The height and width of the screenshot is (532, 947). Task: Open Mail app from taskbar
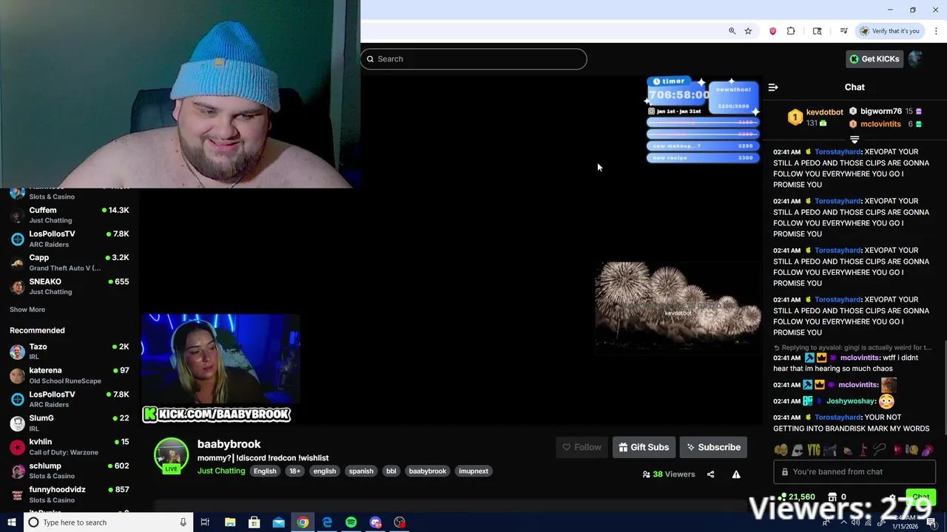click(278, 522)
